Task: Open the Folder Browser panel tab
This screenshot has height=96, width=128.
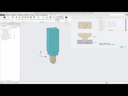Action: (x=11, y=24)
